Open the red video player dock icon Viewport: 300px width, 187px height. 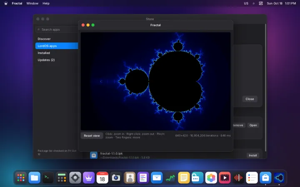225,178
